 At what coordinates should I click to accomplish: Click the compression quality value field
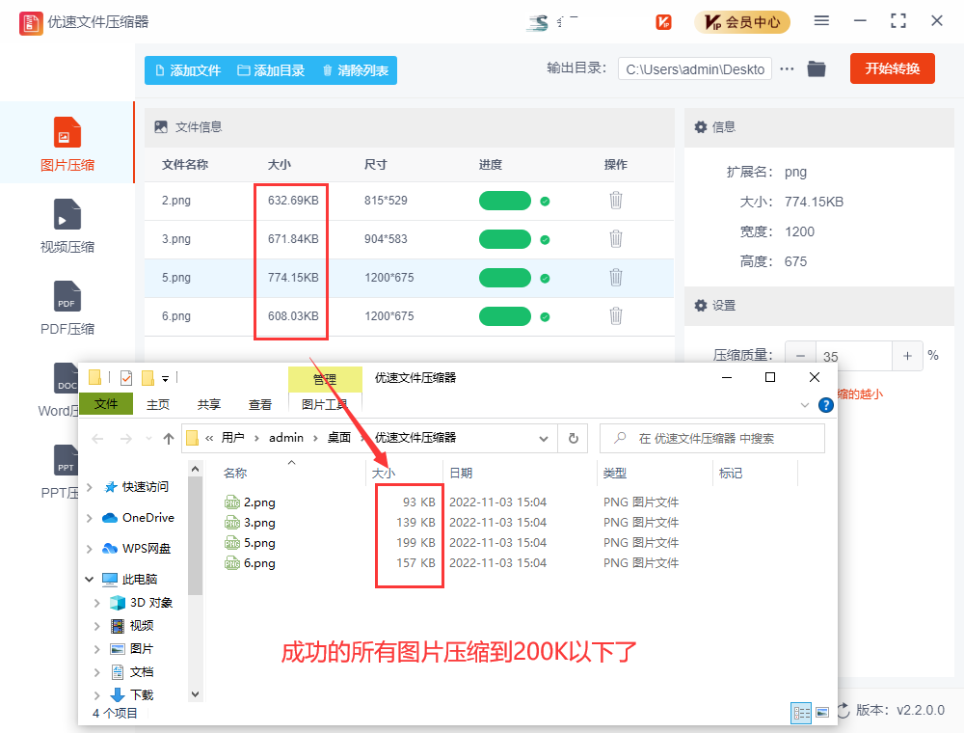pyautogui.click(x=853, y=356)
